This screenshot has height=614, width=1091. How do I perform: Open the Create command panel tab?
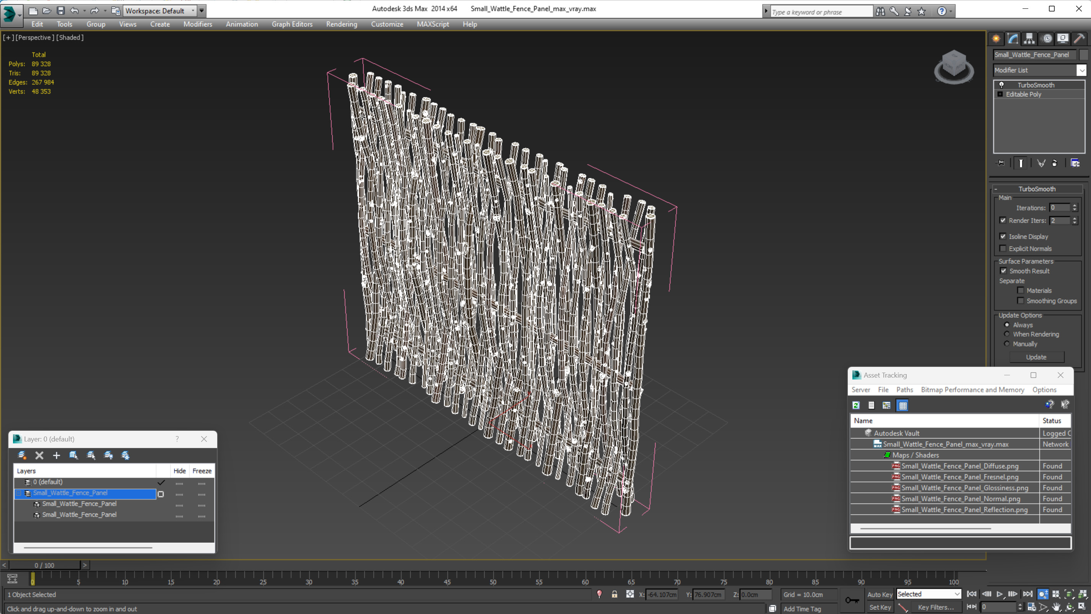pyautogui.click(x=996, y=39)
